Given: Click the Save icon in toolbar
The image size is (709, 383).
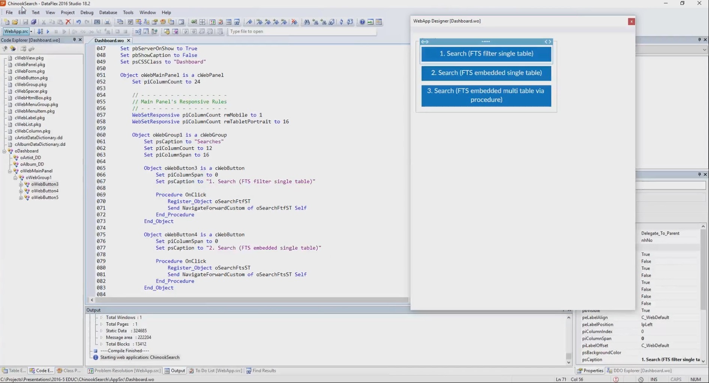Looking at the screenshot, I should click(26, 22).
